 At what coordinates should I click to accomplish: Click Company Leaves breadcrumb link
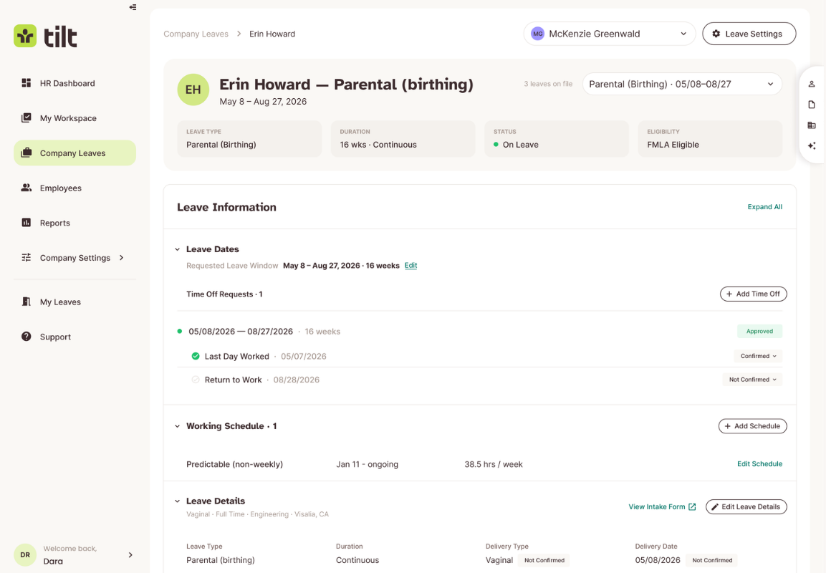[x=196, y=34]
